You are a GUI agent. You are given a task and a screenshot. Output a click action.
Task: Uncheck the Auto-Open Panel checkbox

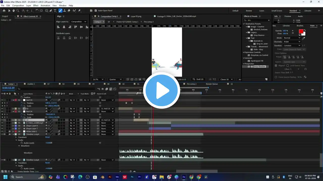point(96,11)
